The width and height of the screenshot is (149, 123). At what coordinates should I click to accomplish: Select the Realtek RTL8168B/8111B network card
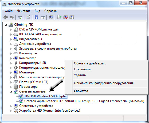tap(84, 101)
